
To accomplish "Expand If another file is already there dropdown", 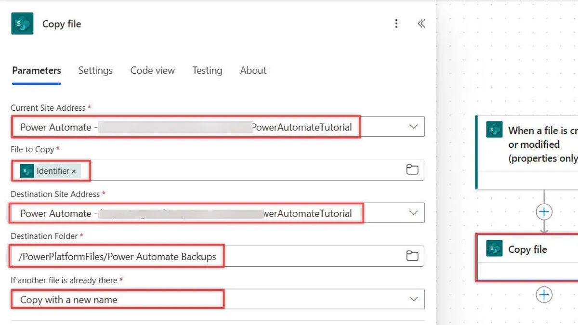I will point(413,299).
